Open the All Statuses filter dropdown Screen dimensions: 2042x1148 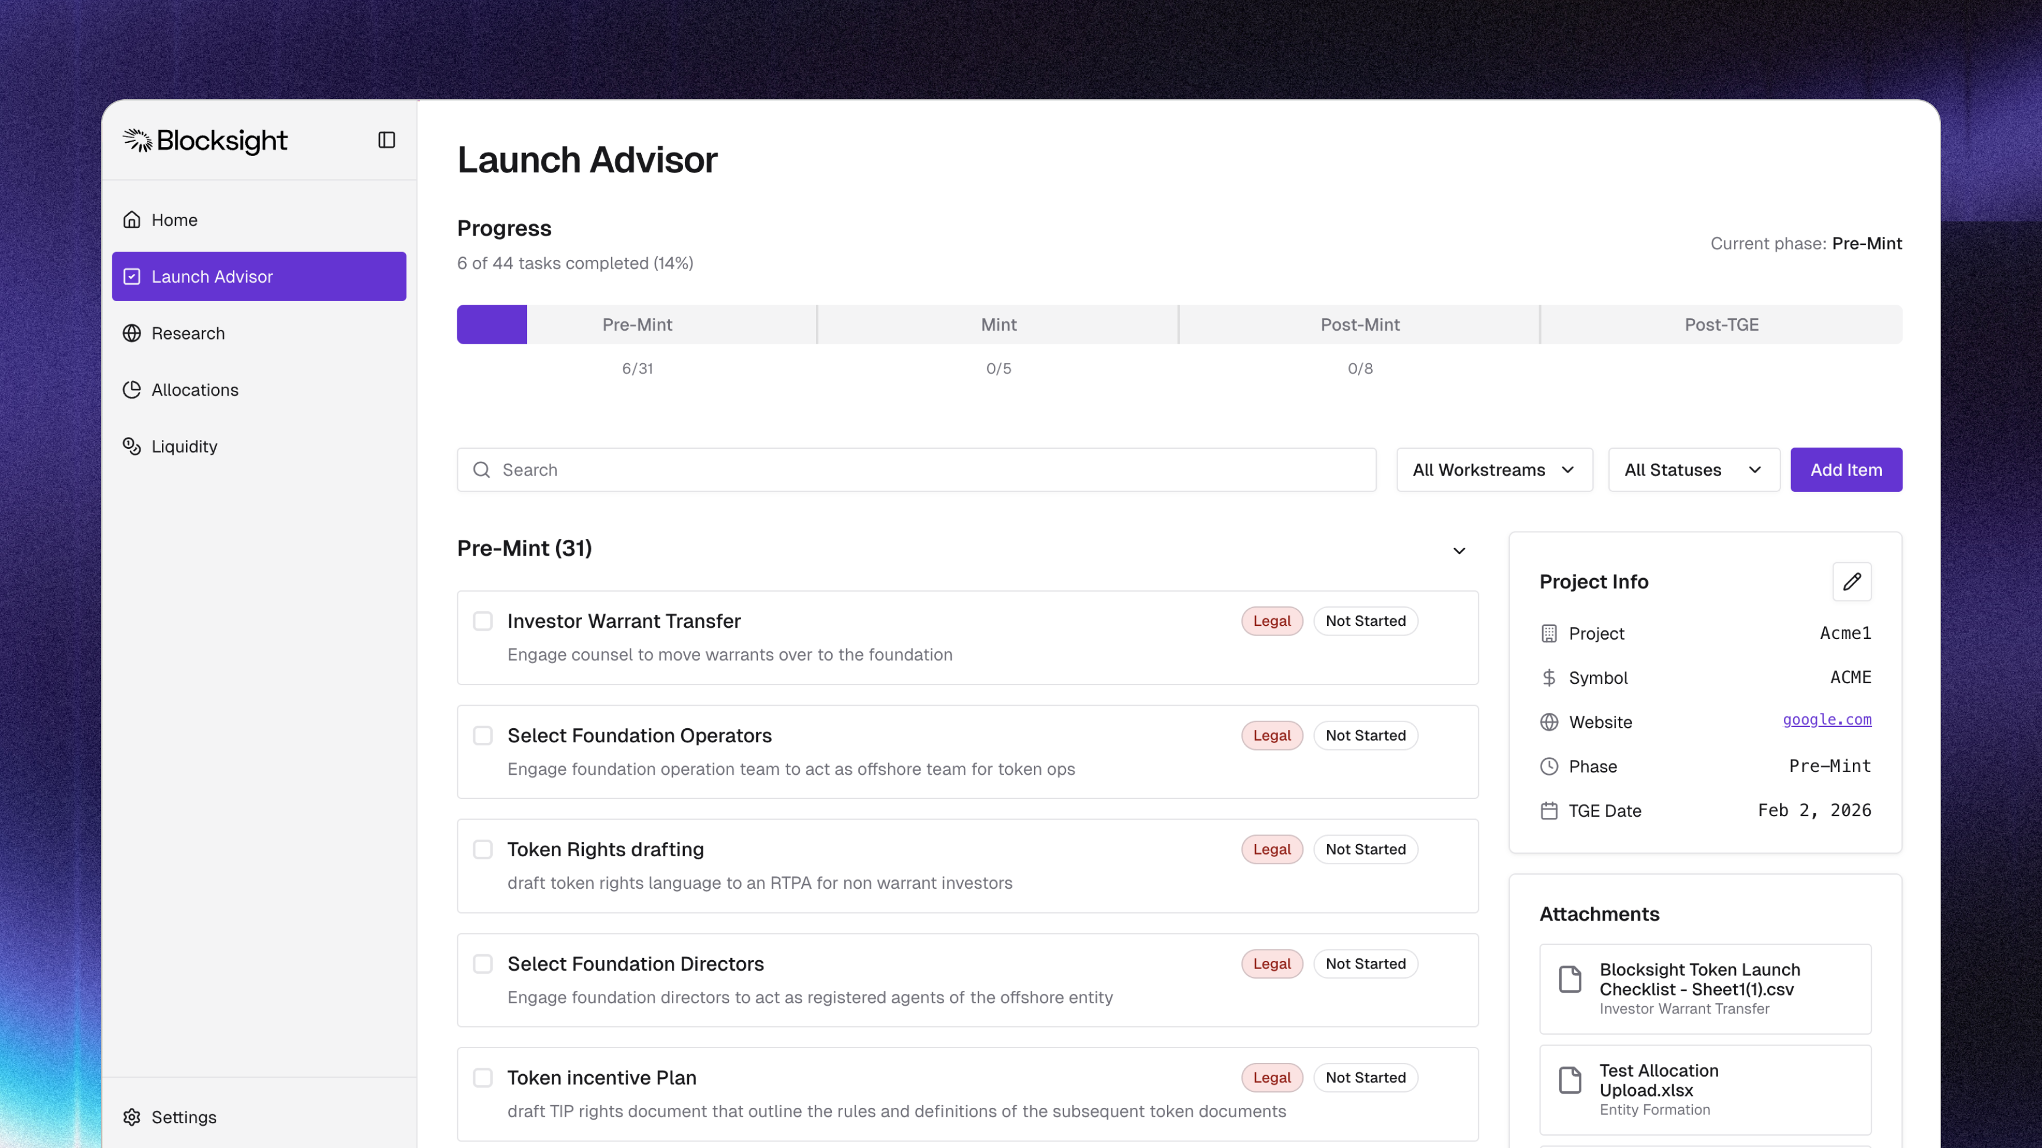[1692, 470]
